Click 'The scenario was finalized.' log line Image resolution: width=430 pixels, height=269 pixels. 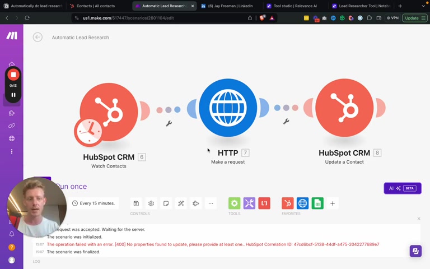73,252
